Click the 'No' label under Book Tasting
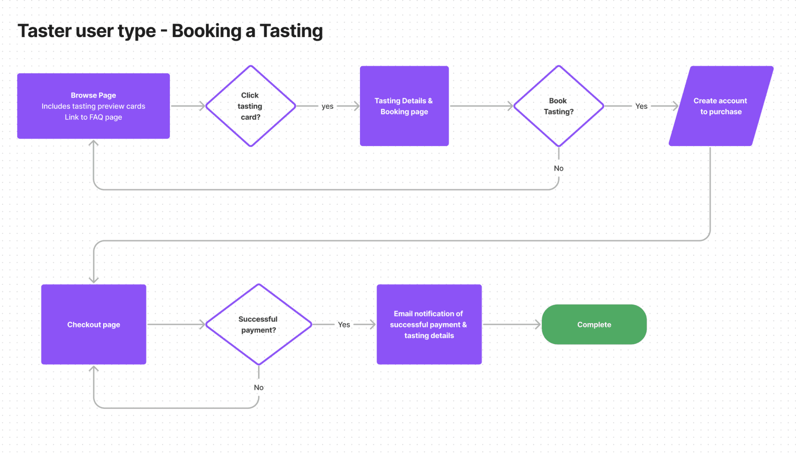The height and width of the screenshot is (455, 796). coord(558,169)
